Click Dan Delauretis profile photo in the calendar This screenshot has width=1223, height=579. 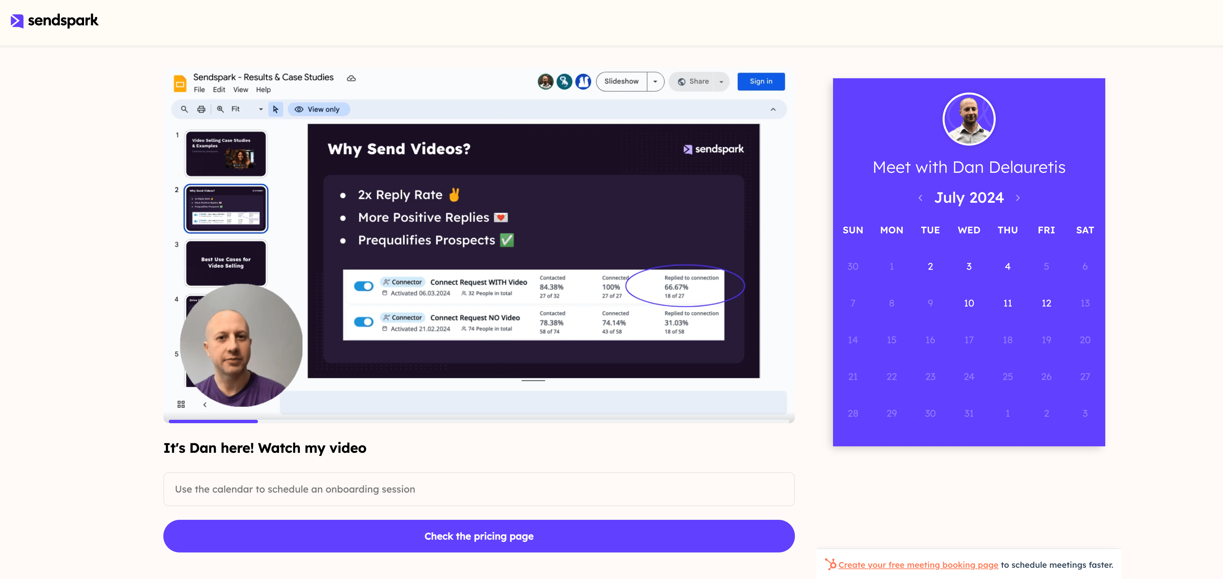(x=968, y=119)
